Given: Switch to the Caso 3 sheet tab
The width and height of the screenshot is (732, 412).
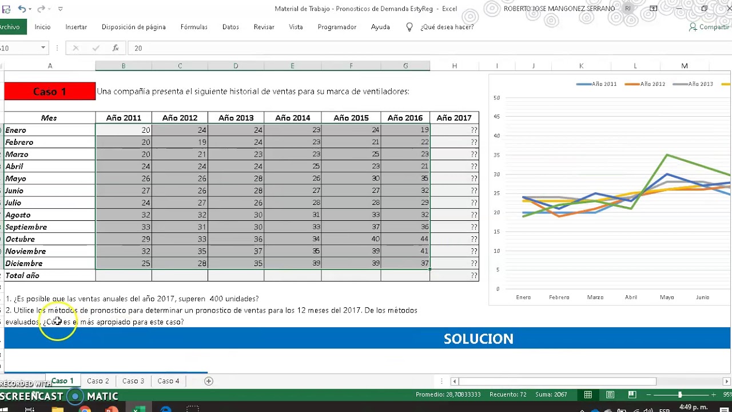Looking at the screenshot, I should point(133,381).
